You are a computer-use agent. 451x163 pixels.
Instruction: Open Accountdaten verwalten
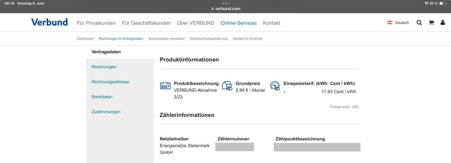(x=167, y=39)
